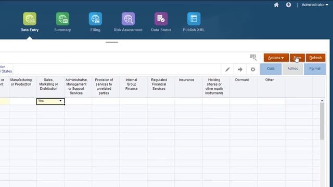333x187 pixels.
Task: Go to the Home icon
Action: point(276,5)
